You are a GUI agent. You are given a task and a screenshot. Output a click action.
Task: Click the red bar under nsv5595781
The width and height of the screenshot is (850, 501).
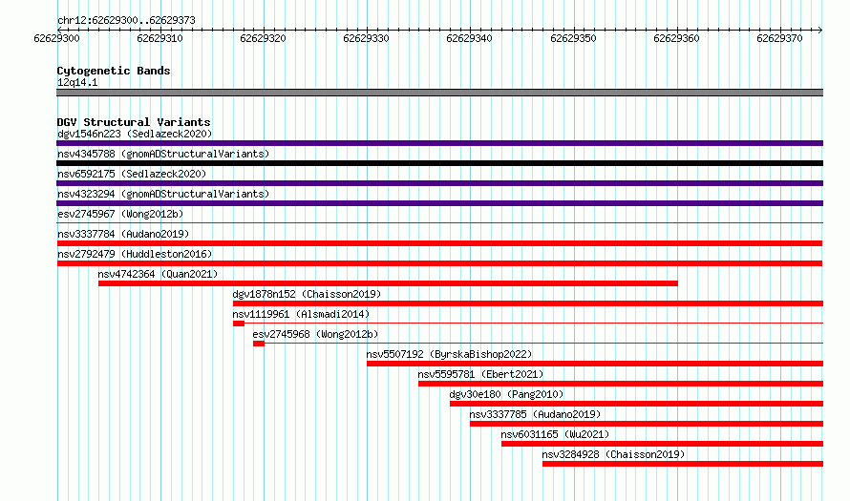coord(621,384)
